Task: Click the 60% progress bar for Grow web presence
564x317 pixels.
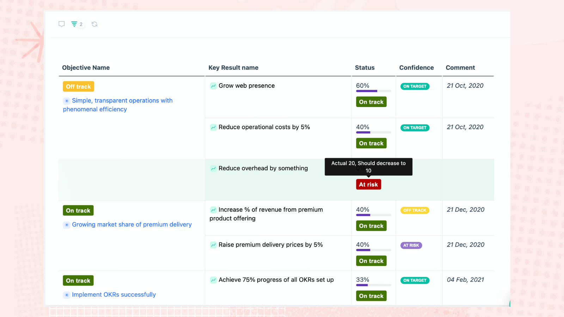Action: click(373, 91)
